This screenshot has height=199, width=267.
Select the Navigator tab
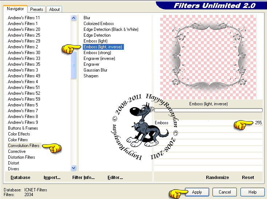coord(15,9)
